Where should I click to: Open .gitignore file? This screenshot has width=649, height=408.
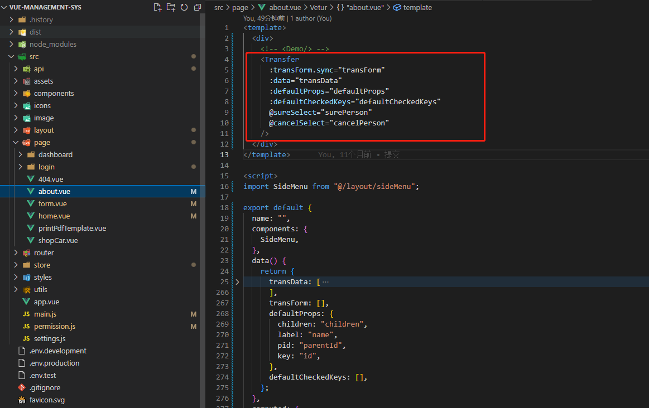[x=45, y=387]
